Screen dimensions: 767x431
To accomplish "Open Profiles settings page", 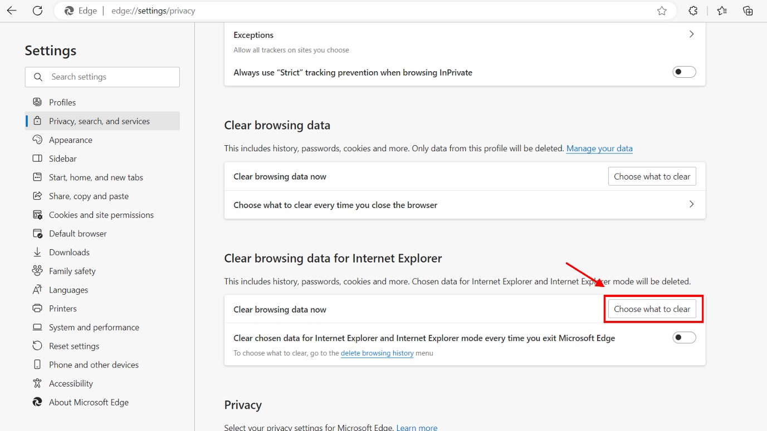I will [102, 102].
